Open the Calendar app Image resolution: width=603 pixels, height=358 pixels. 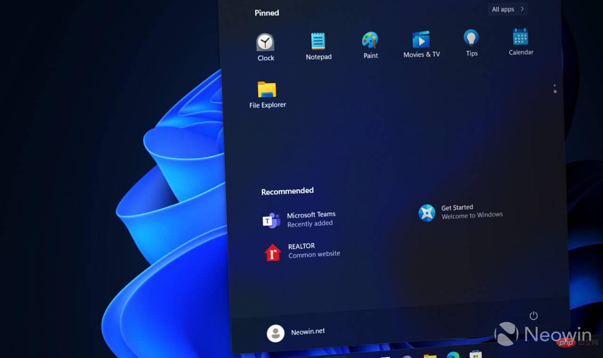(x=521, y=42)
